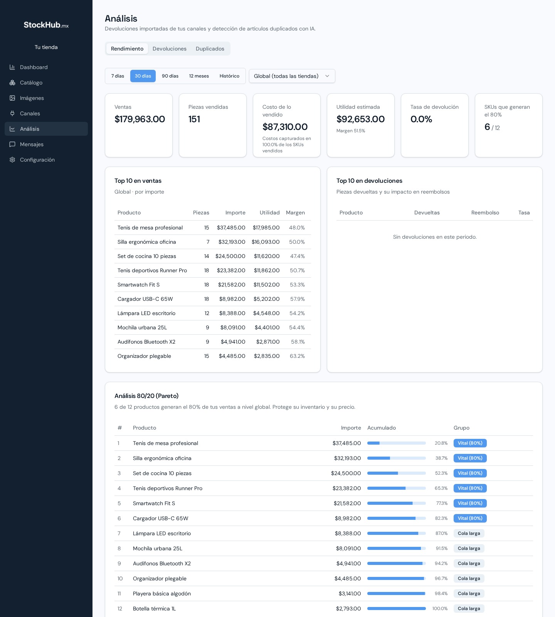
Task: Click the Análisis line chart icon
Action: pos(12,129)
